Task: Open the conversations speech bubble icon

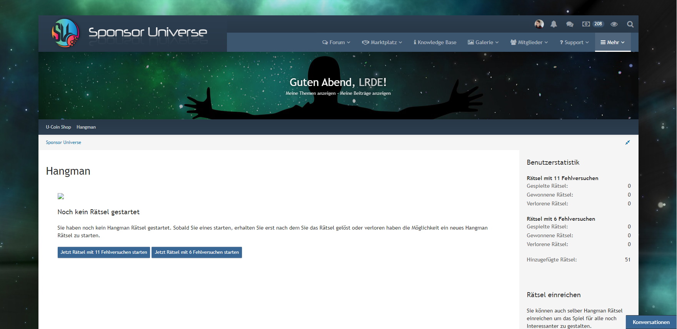Action: click(x=570, y=24)
